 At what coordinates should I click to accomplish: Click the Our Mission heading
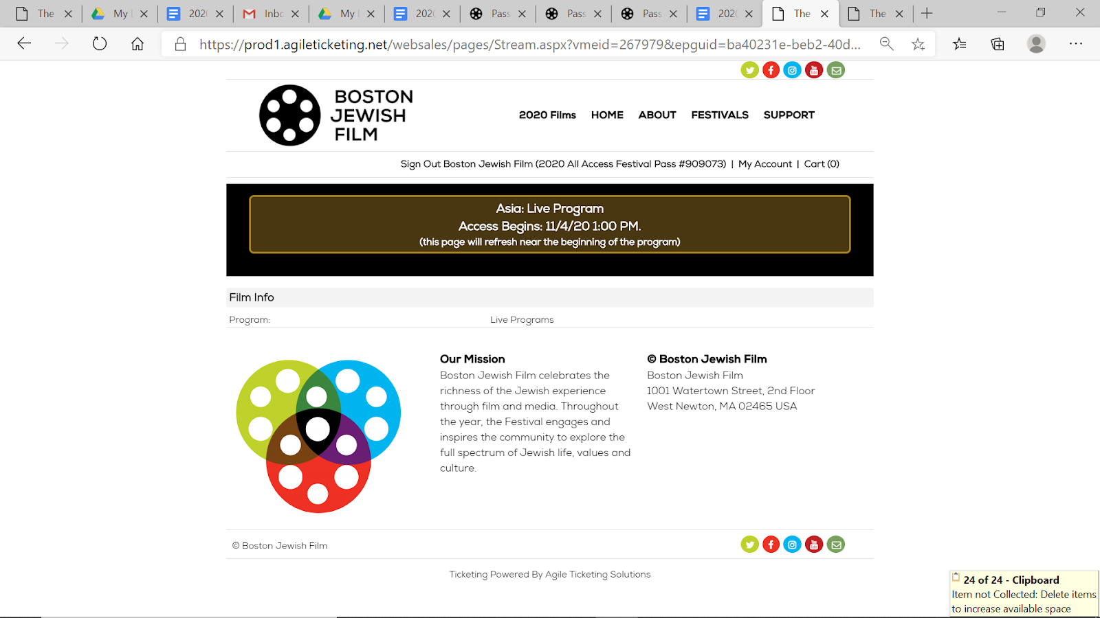pyautogui.click(x=472, y=359)
